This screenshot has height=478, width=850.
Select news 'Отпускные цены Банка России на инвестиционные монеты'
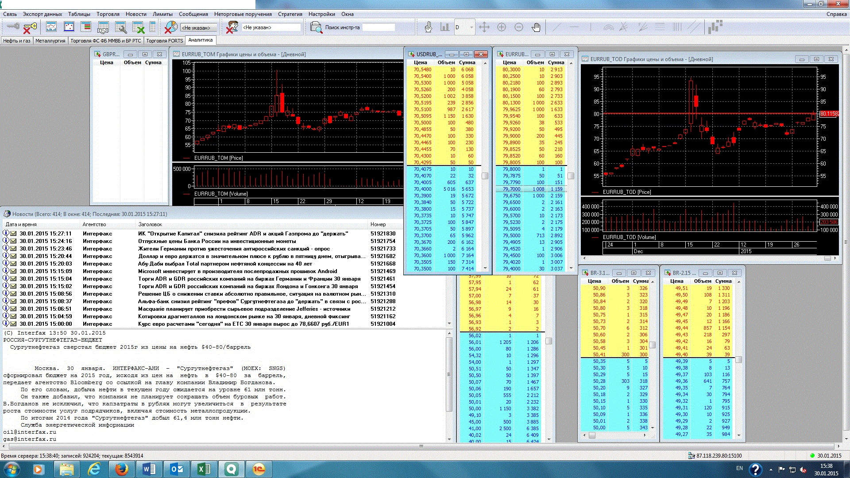(x=217, y=241)
